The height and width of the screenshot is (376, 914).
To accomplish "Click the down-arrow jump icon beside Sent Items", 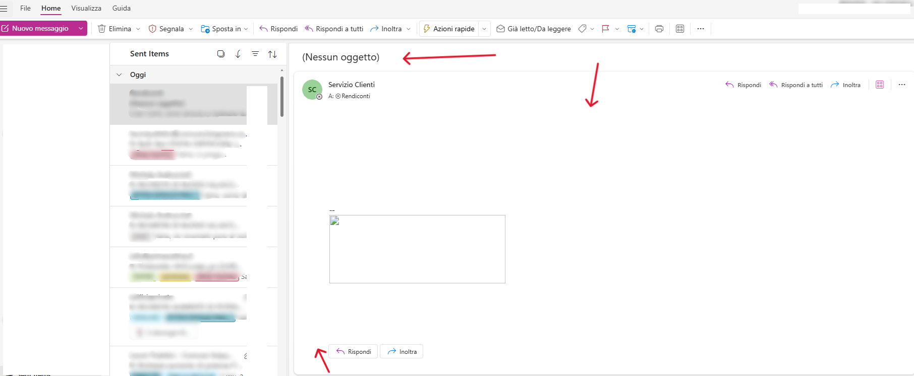I will click(x=238, y=54).
